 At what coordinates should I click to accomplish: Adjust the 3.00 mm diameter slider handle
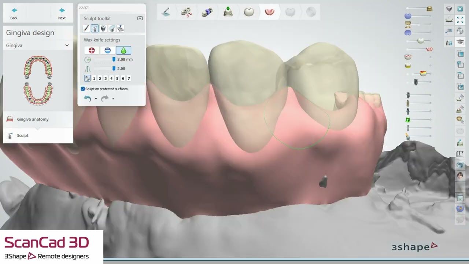pyautogui.click(x=114, y=59)
